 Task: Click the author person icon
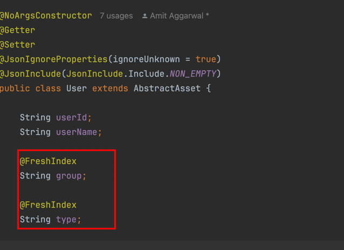pyautogui.click(x=145, y=16)
